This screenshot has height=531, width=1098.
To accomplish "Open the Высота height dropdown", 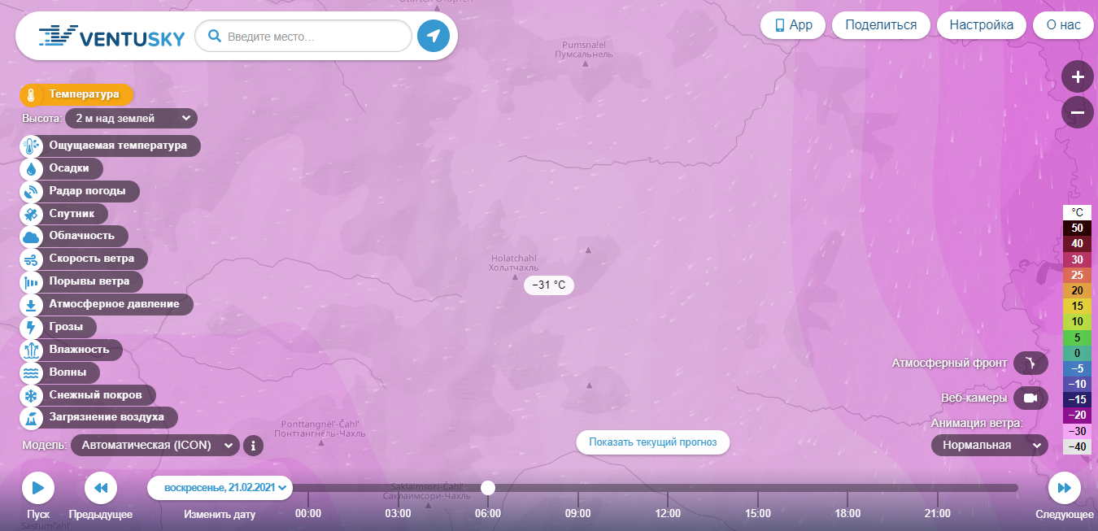I will pyautogui.click(x=131, y=119).
